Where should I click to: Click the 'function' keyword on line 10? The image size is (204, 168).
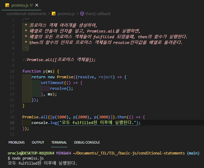pyautogui.click(x=32, y=71)
